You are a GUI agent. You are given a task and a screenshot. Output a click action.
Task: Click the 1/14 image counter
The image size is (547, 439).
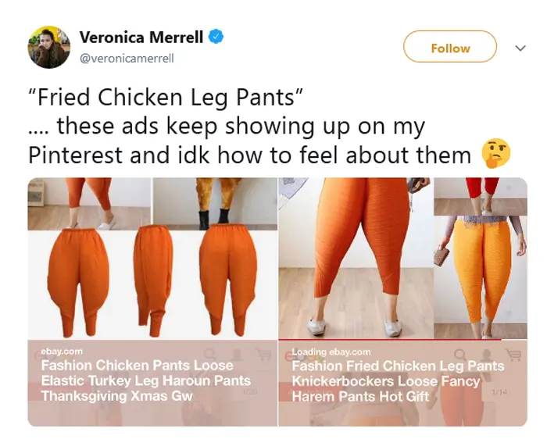tap(498, 391)
